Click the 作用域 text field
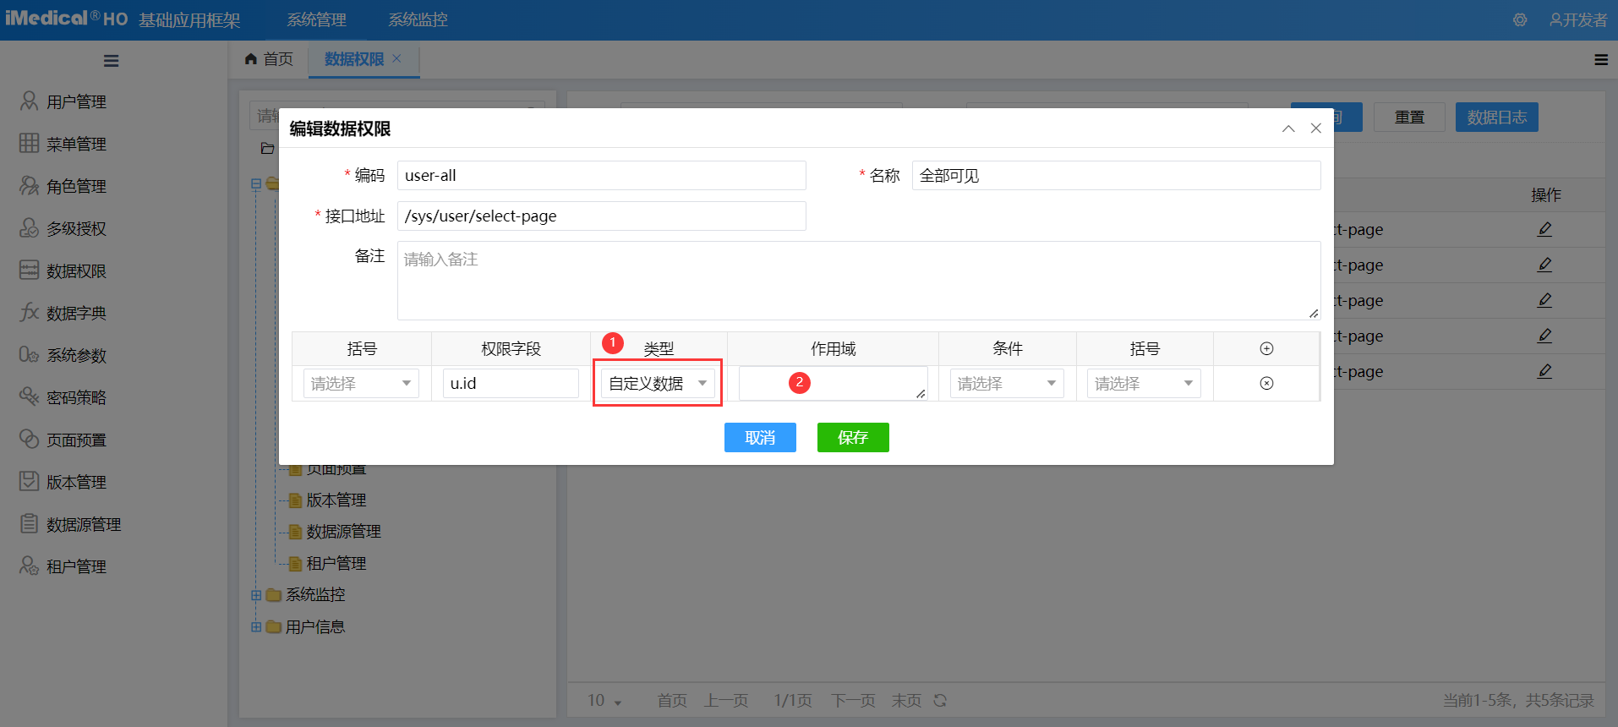 [x=833, y=384]
